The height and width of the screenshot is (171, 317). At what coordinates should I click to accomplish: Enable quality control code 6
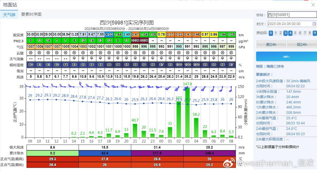click(x=300, y=33)
